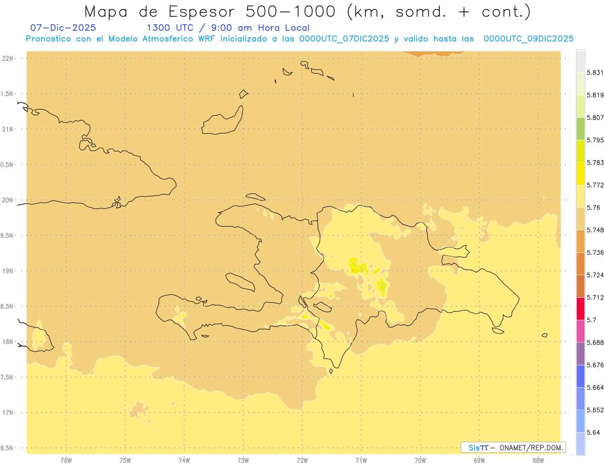Click legend value 5.831
The image size is (604, 467).
pos(595,73)
